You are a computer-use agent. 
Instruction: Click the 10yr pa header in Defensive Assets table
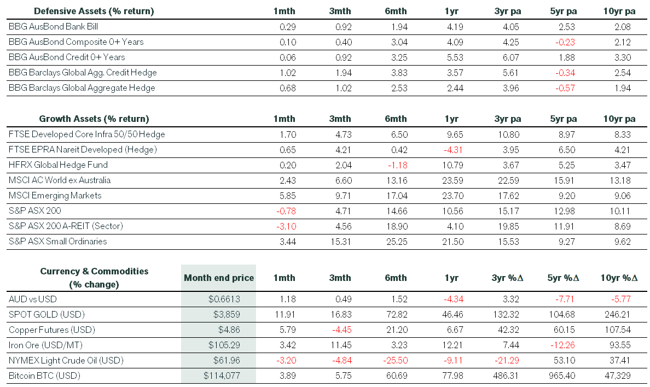pyautogui.click(x=619, y=11)
